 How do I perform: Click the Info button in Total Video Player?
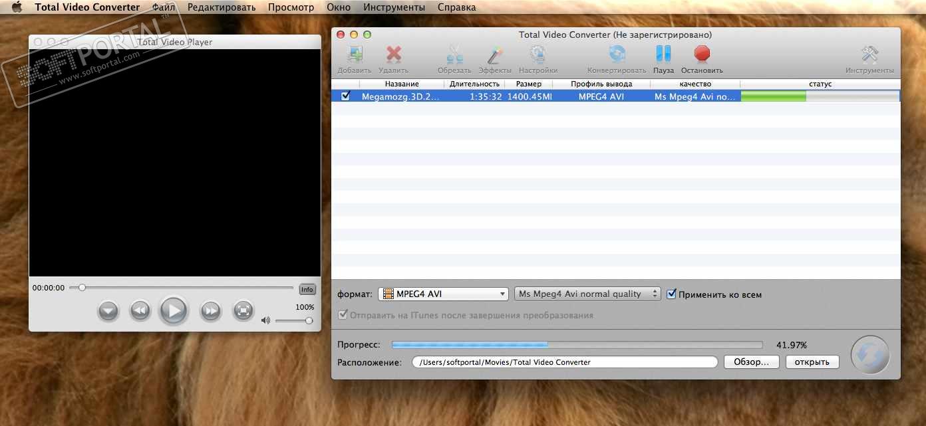point(307,289)
